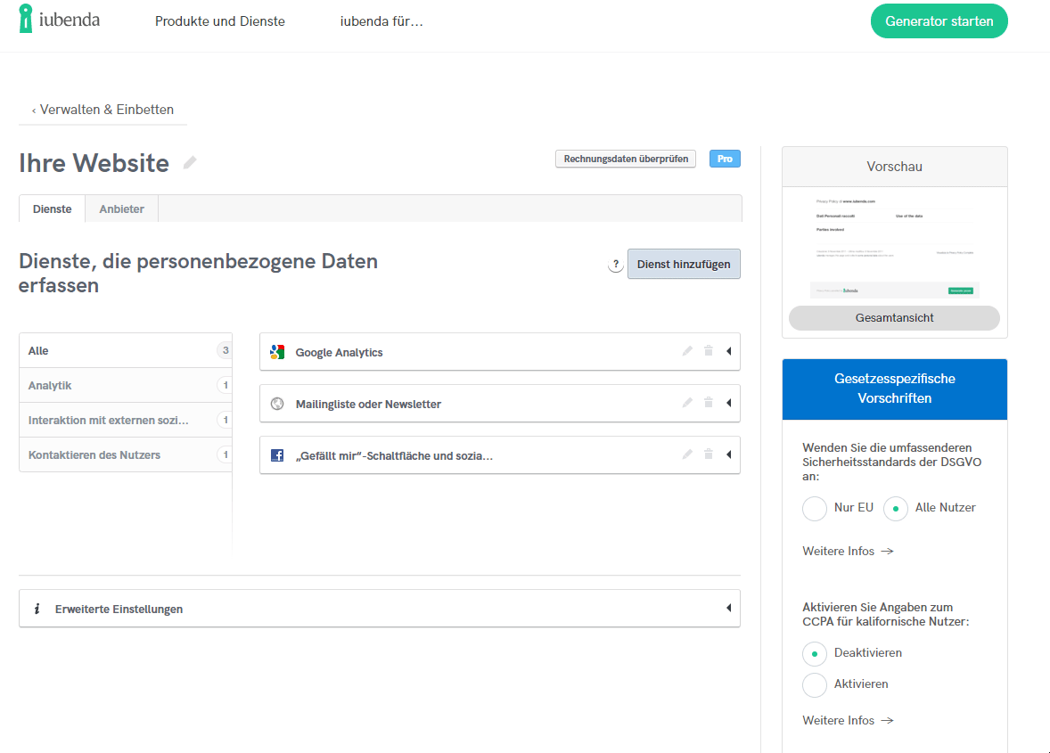Edit the Mailingliste oder Newsletter service
Viewport: 1050px width, 753px height.
pos(687,404)
